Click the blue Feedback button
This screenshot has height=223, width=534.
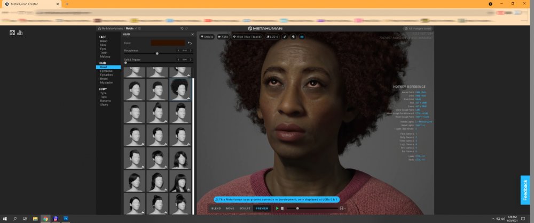[525, 190]
